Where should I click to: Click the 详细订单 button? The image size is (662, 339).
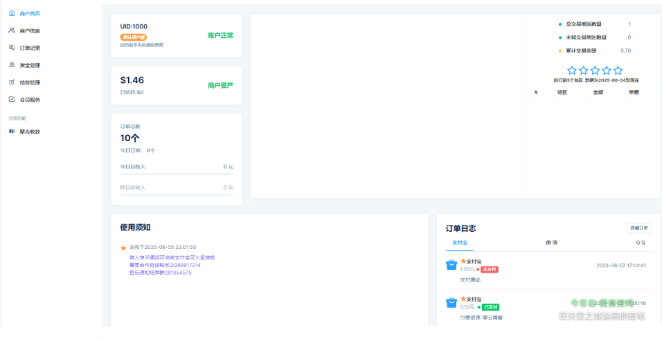(638, 228)
